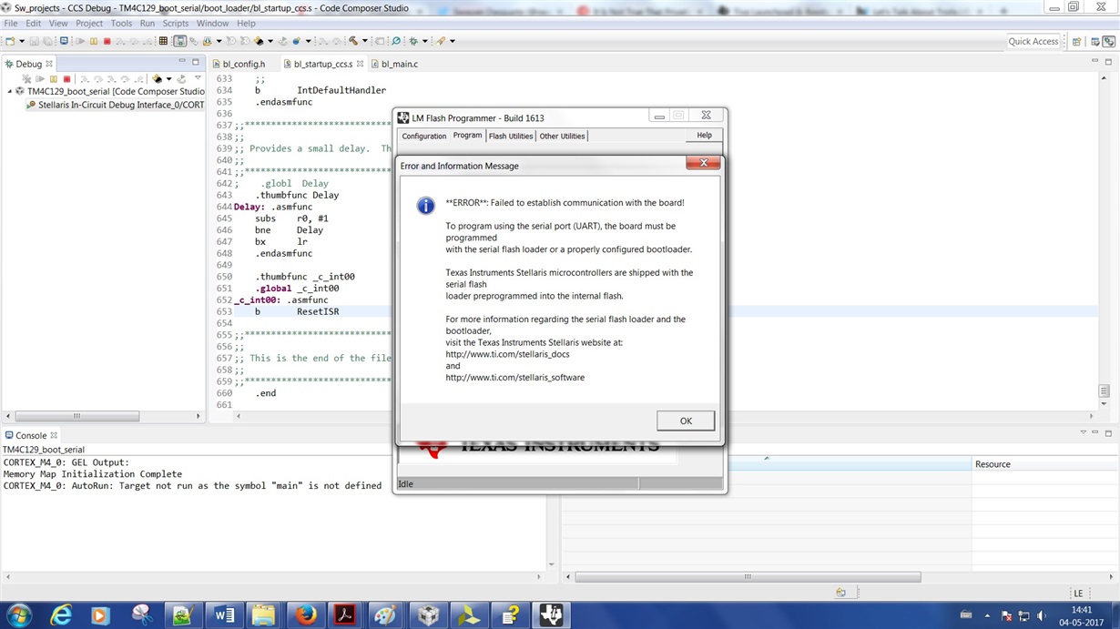Click the bottom-right panel horizontal scrollbar
This screenshot has width=1120, height=629.
(x=748, y=576)
